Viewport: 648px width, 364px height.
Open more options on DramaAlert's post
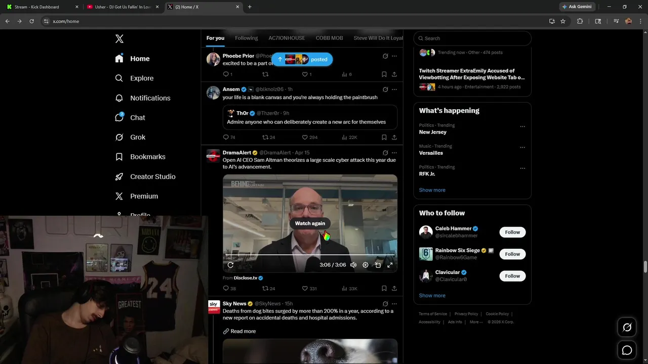pyautogui.click(x=394, y=153)
